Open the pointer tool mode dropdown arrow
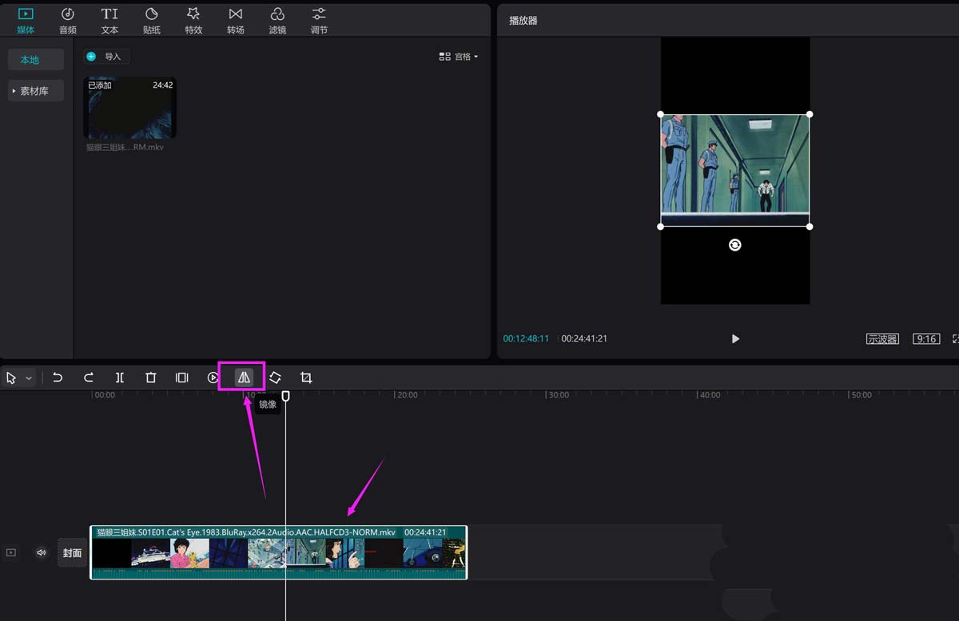Viewport: 959px width, 621px height. click(29, 378)
